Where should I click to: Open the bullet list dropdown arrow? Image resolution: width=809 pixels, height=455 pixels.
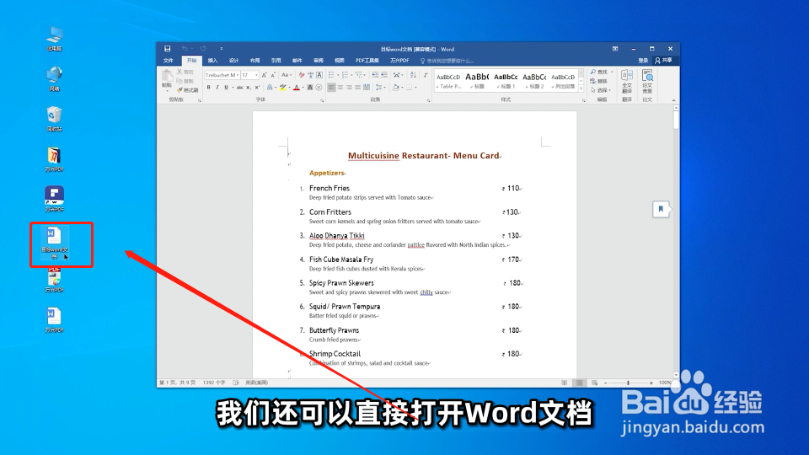[338, 75]
